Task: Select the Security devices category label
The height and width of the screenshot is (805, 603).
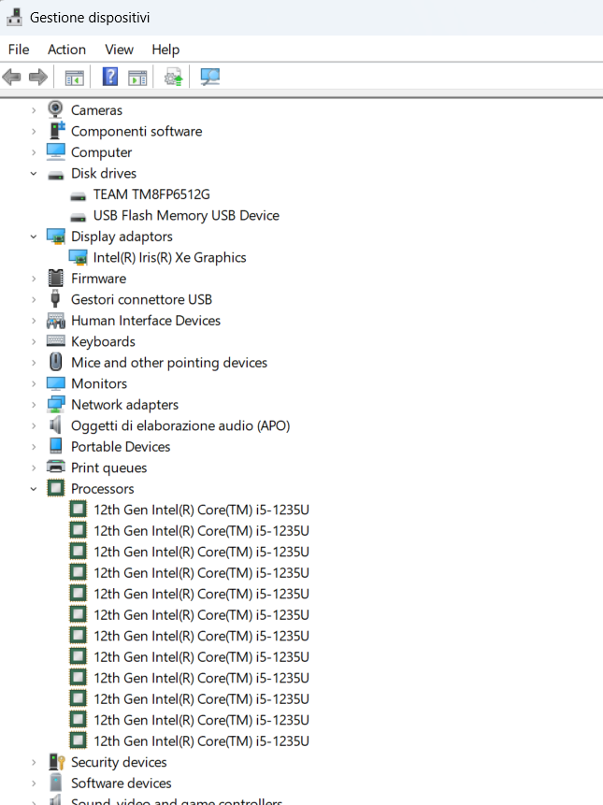Action: [119, 762]
